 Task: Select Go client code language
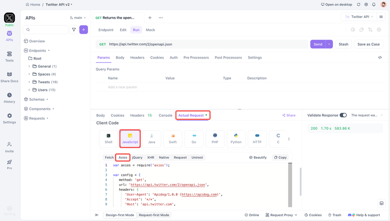194,139
